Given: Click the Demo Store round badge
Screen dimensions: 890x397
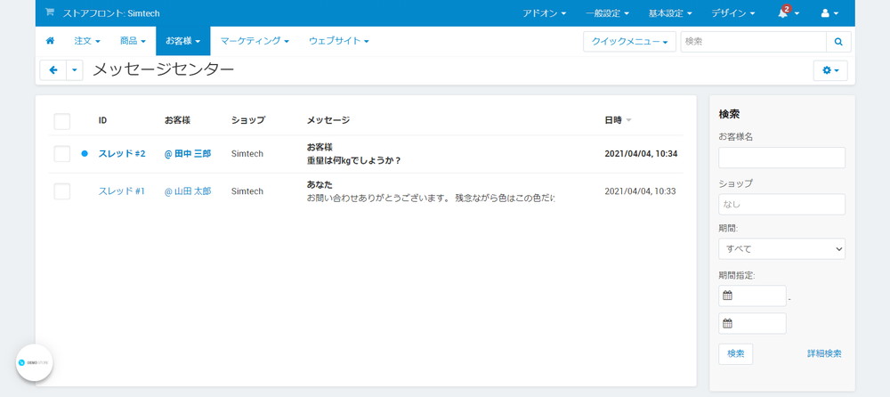Looking at the screenshot, I should pos(34,361).
